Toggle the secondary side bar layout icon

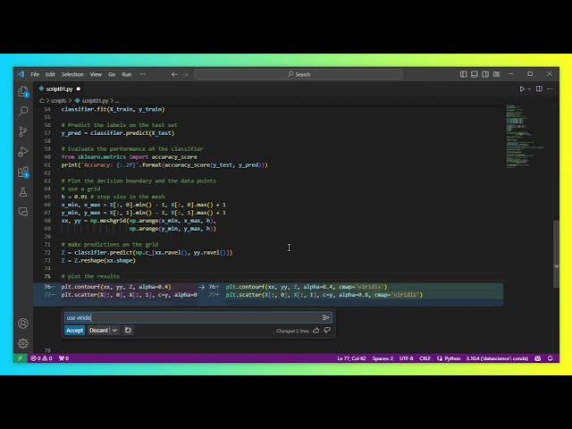pyautogui.click(x=485, y=74)
